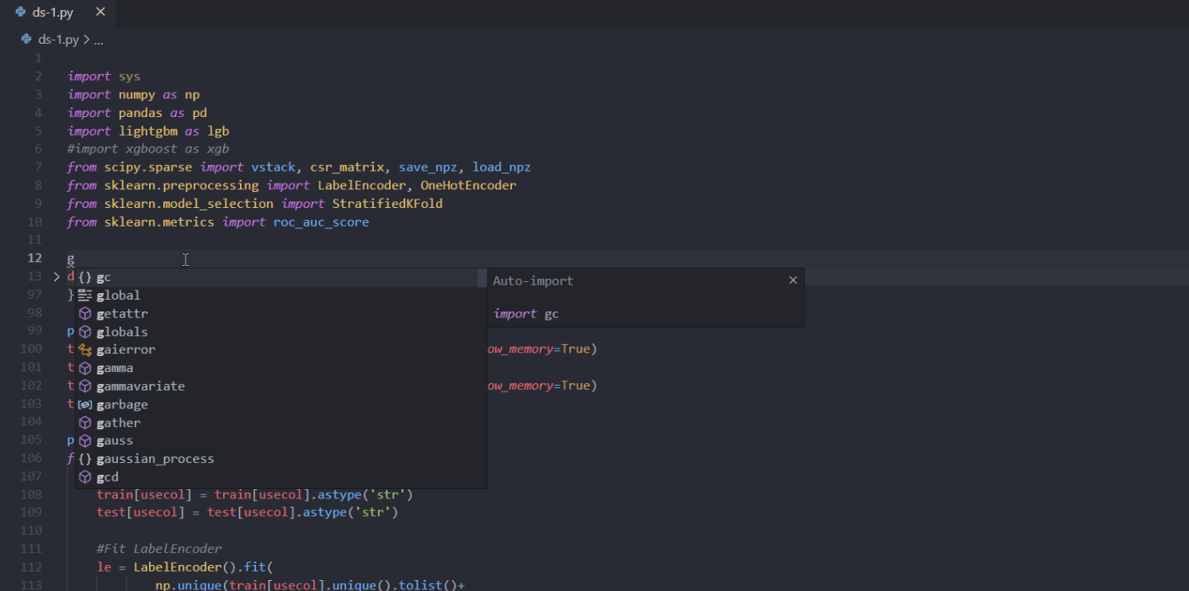Choose gammavariate from the suggestion list

tap(141, 386)
